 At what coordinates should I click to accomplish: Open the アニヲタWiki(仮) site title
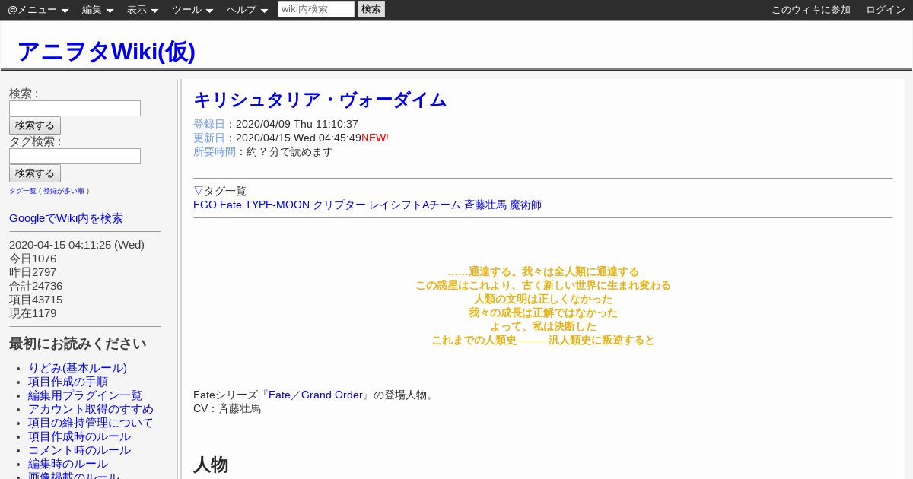coord(106,51)
